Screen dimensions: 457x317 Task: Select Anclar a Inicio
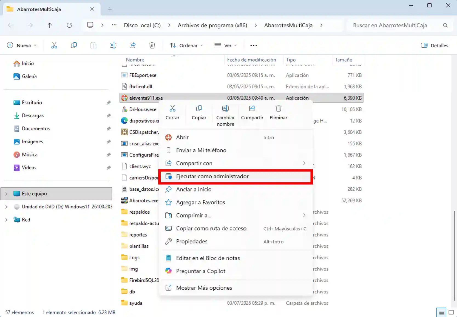click(235, 189)
